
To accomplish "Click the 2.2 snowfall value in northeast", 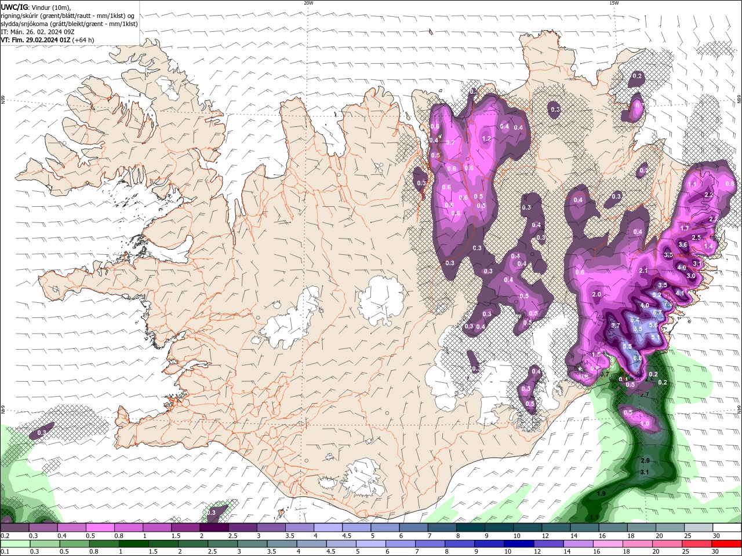I will [708, 195].
